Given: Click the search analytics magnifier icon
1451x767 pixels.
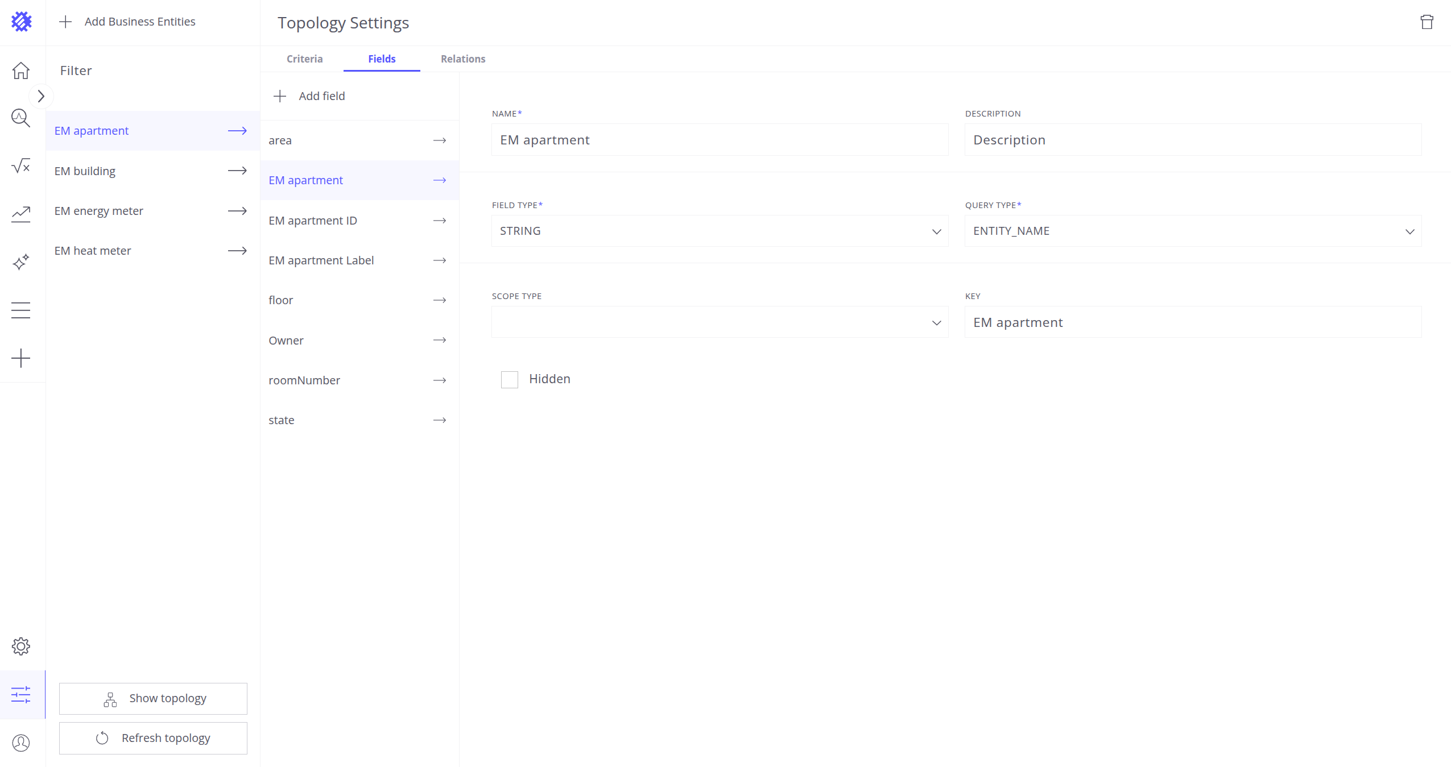Looking at the screenshot, I should pos(21,118).
